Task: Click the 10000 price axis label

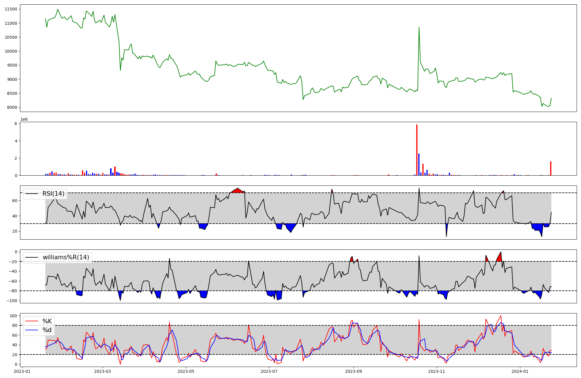Action: [x=11, y=51]
